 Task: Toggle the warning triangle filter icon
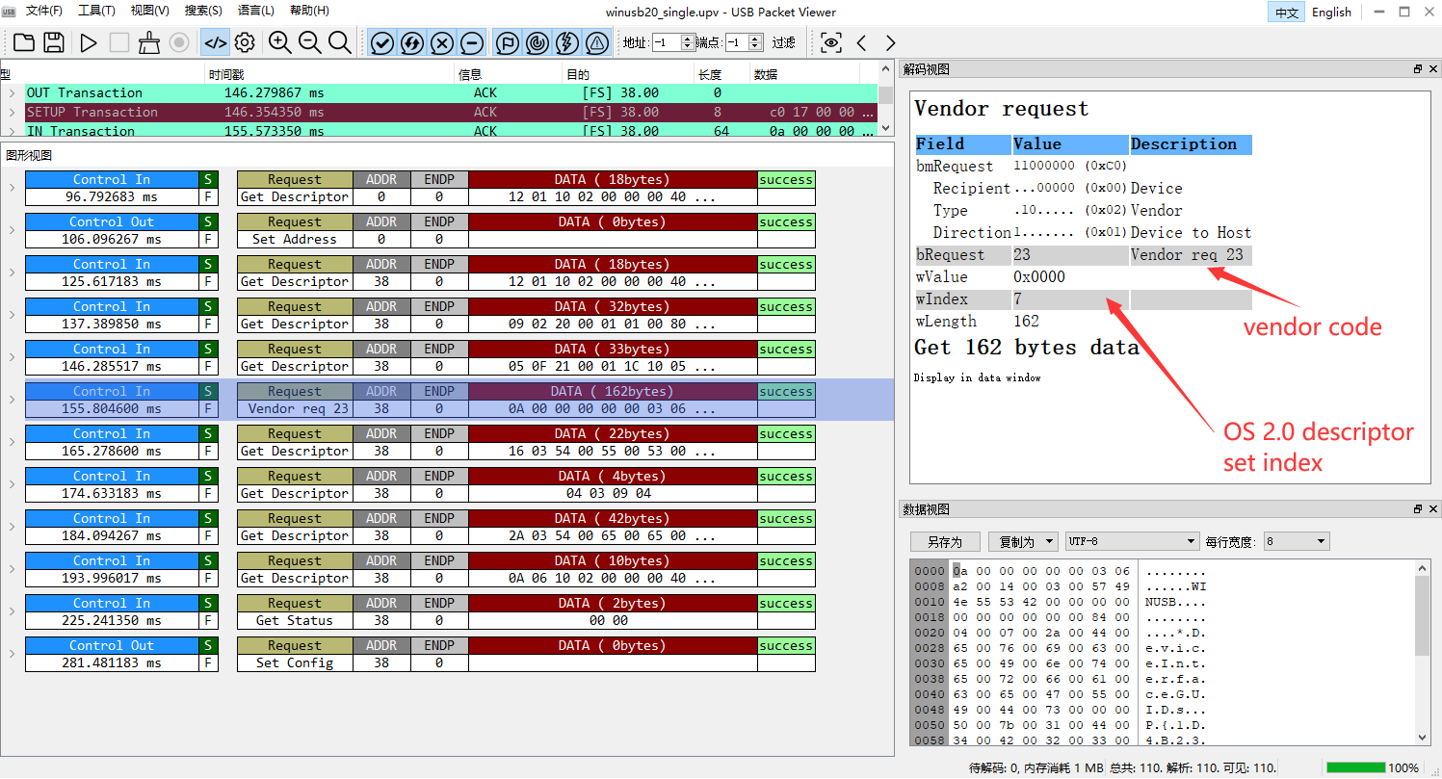click(597, 42)
